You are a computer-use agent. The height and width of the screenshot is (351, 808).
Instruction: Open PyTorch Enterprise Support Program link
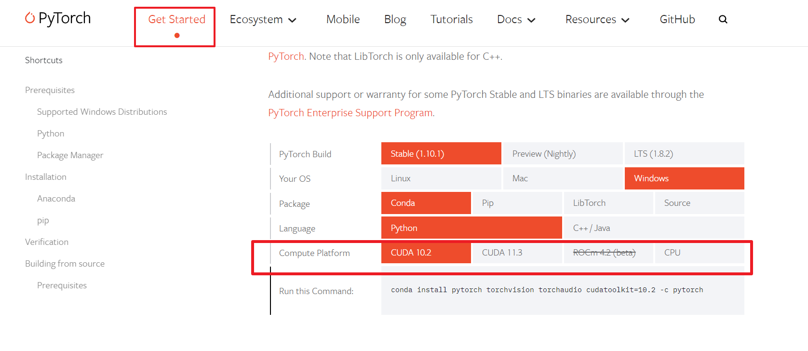pos(350,113)
